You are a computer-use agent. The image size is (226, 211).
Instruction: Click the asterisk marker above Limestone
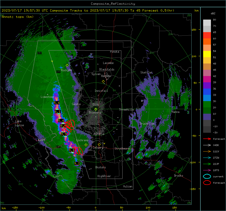coord(47,95)
